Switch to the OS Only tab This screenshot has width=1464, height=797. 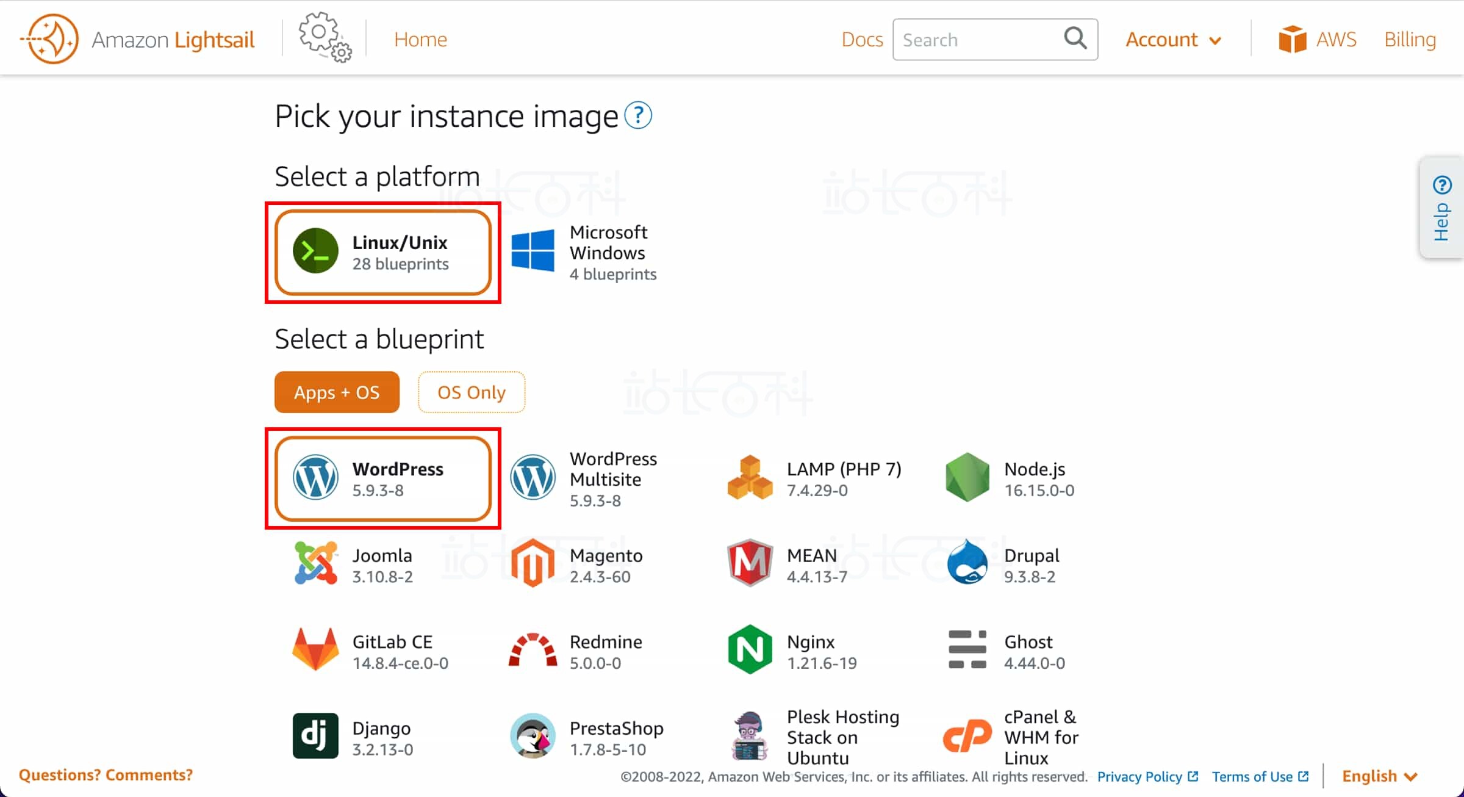click(471, 392)
